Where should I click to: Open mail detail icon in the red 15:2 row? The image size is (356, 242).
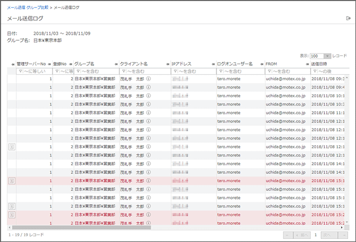12,215
